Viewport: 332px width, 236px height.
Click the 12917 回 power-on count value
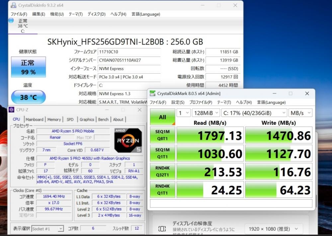tap(223, 77)
